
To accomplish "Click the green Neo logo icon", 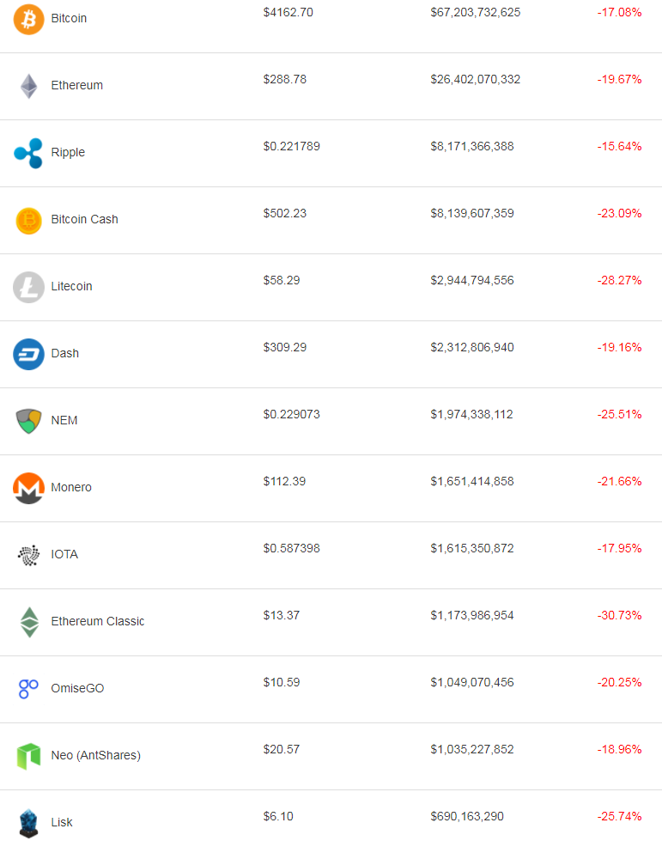I will point(28,756).
